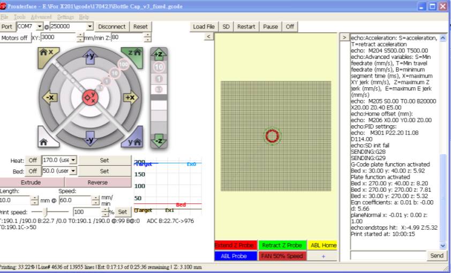The width and height of the screenshot is (451, 273).
Task: Lower Z axis using -z button
Action: (x=159, y=141)
